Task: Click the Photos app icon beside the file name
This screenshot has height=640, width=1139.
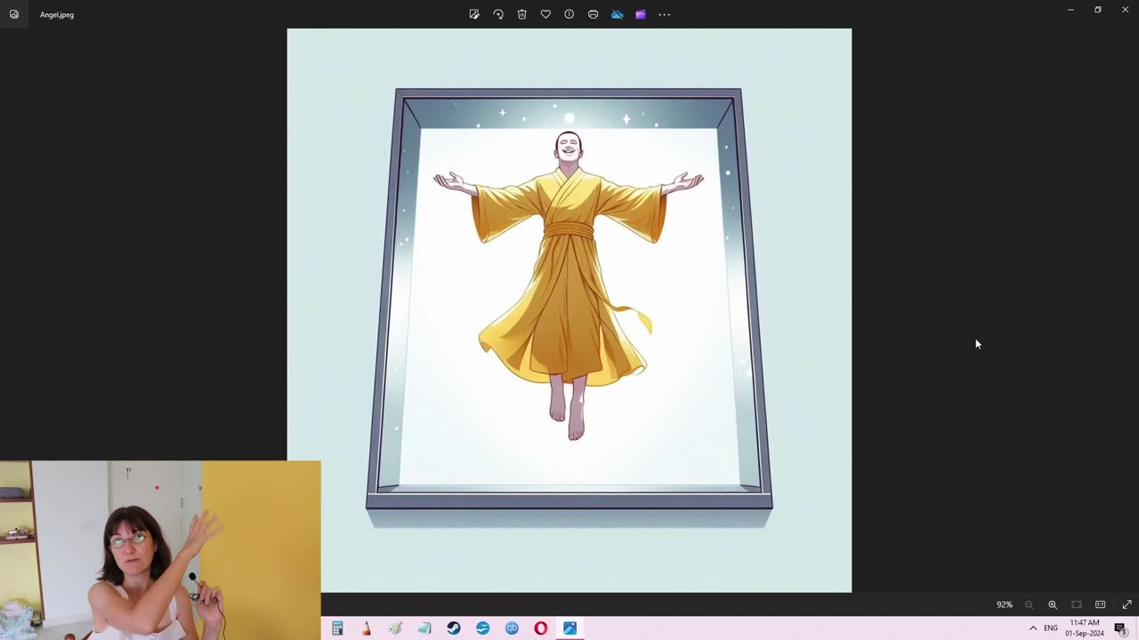Action: click(13, 14)
